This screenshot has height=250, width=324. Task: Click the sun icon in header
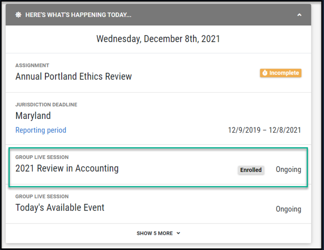point(18,15)
